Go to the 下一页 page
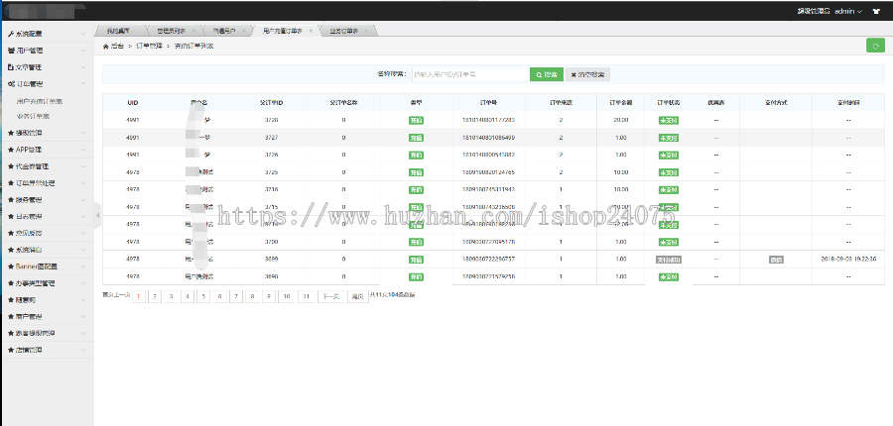 click(330, 296)
